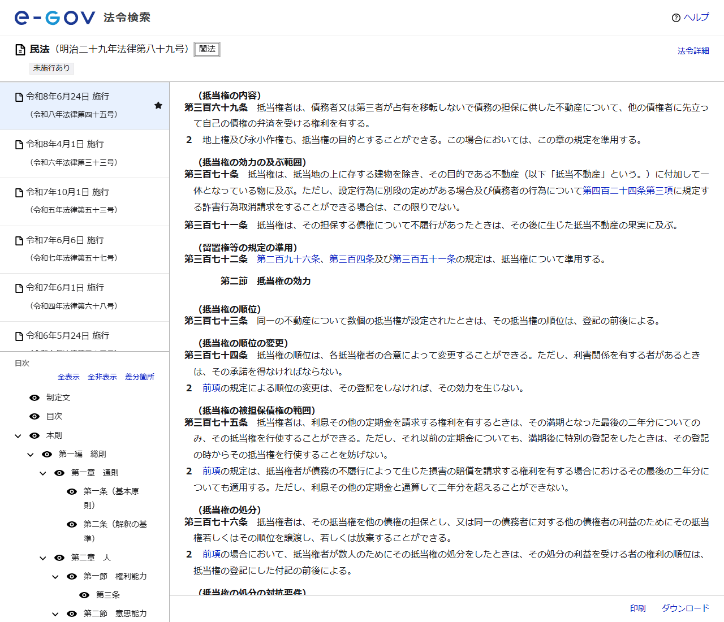Image resolution: width=724 pixels, height=622 pixels.
Task: Click the 閣法 badge button
Action: pyautogui.click(x=207, y=49)
